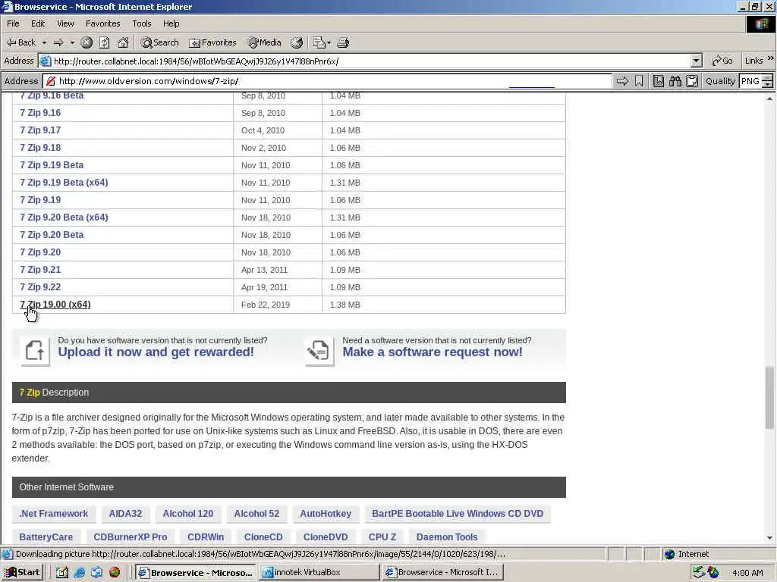Image resolution: width=777 pixels, height=582 pixels.
Task: Open the Favorites menu
Action: tap(102, 23)
